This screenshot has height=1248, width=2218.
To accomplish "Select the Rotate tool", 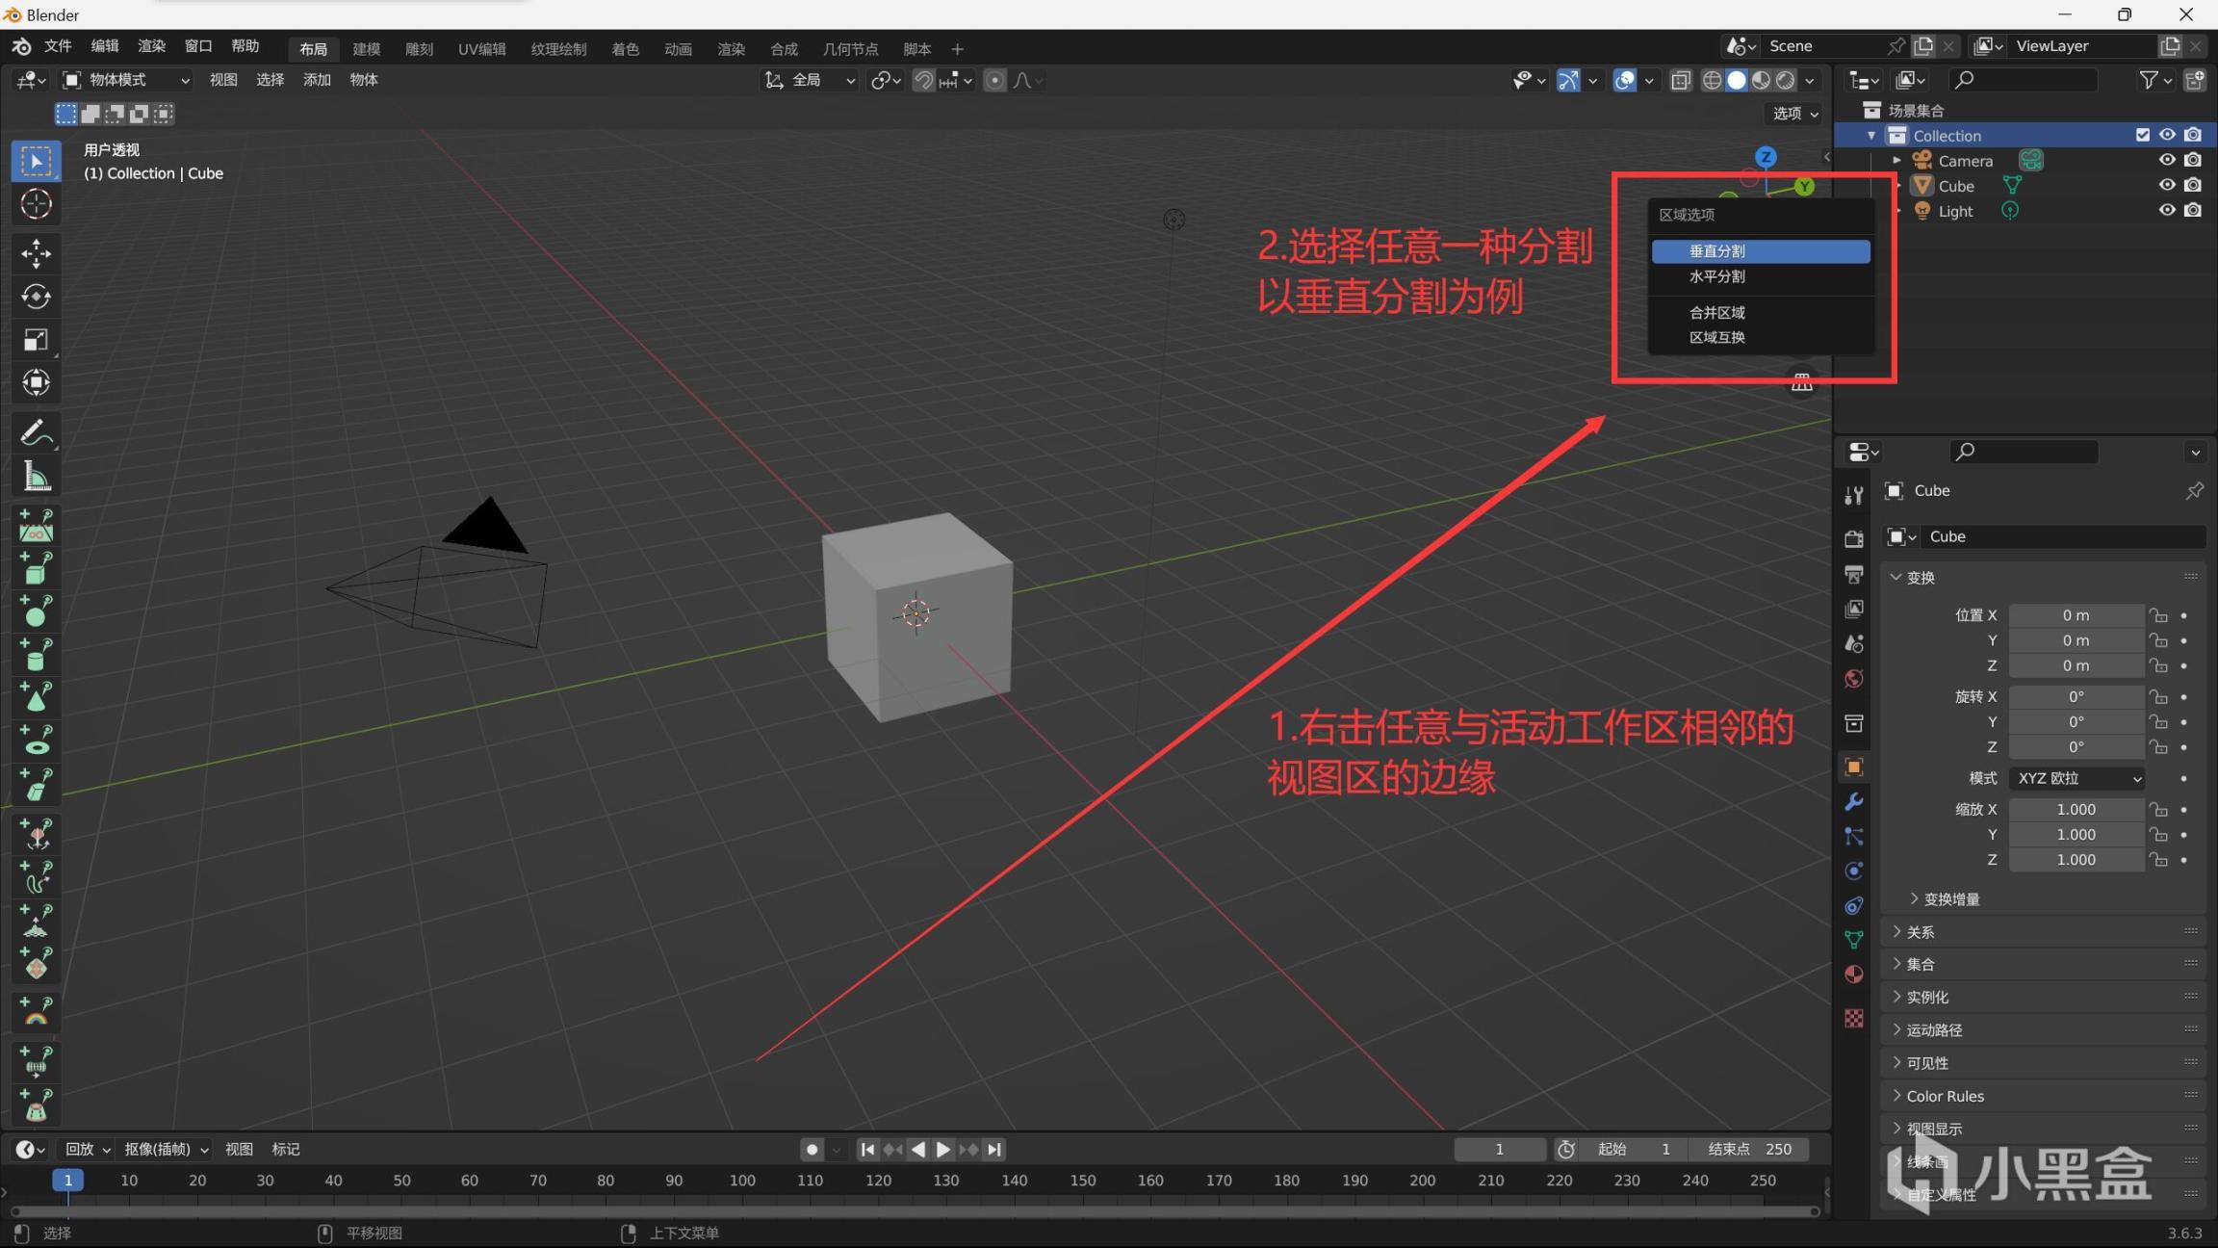I will click(36, 297).
